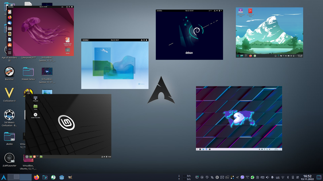
Task: Open the media play tray icon
Action: [202, 177]
